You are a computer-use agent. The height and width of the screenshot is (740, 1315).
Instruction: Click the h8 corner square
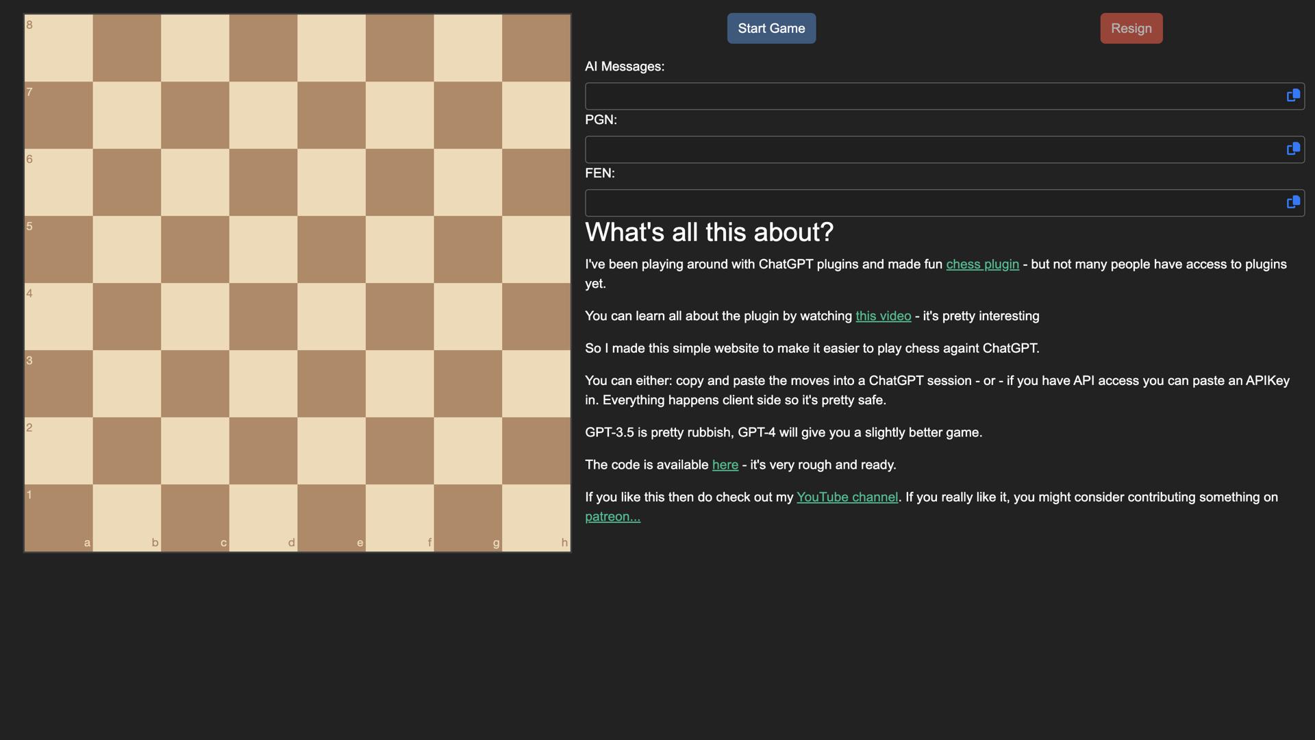(537, 48)
